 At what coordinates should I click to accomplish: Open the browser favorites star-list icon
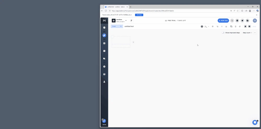pyautogui.click(x=246, y=11)
